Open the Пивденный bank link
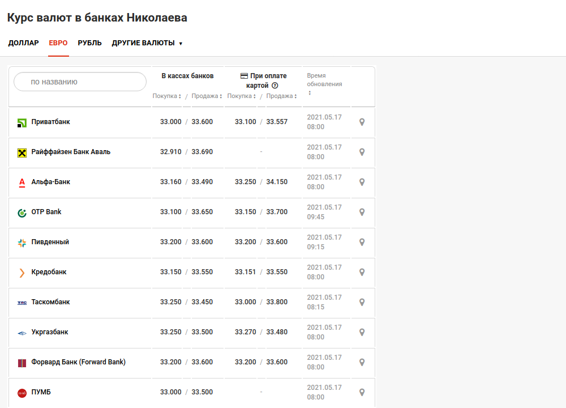This screenshot has height=408, width=566. click(x=50, y=242)
